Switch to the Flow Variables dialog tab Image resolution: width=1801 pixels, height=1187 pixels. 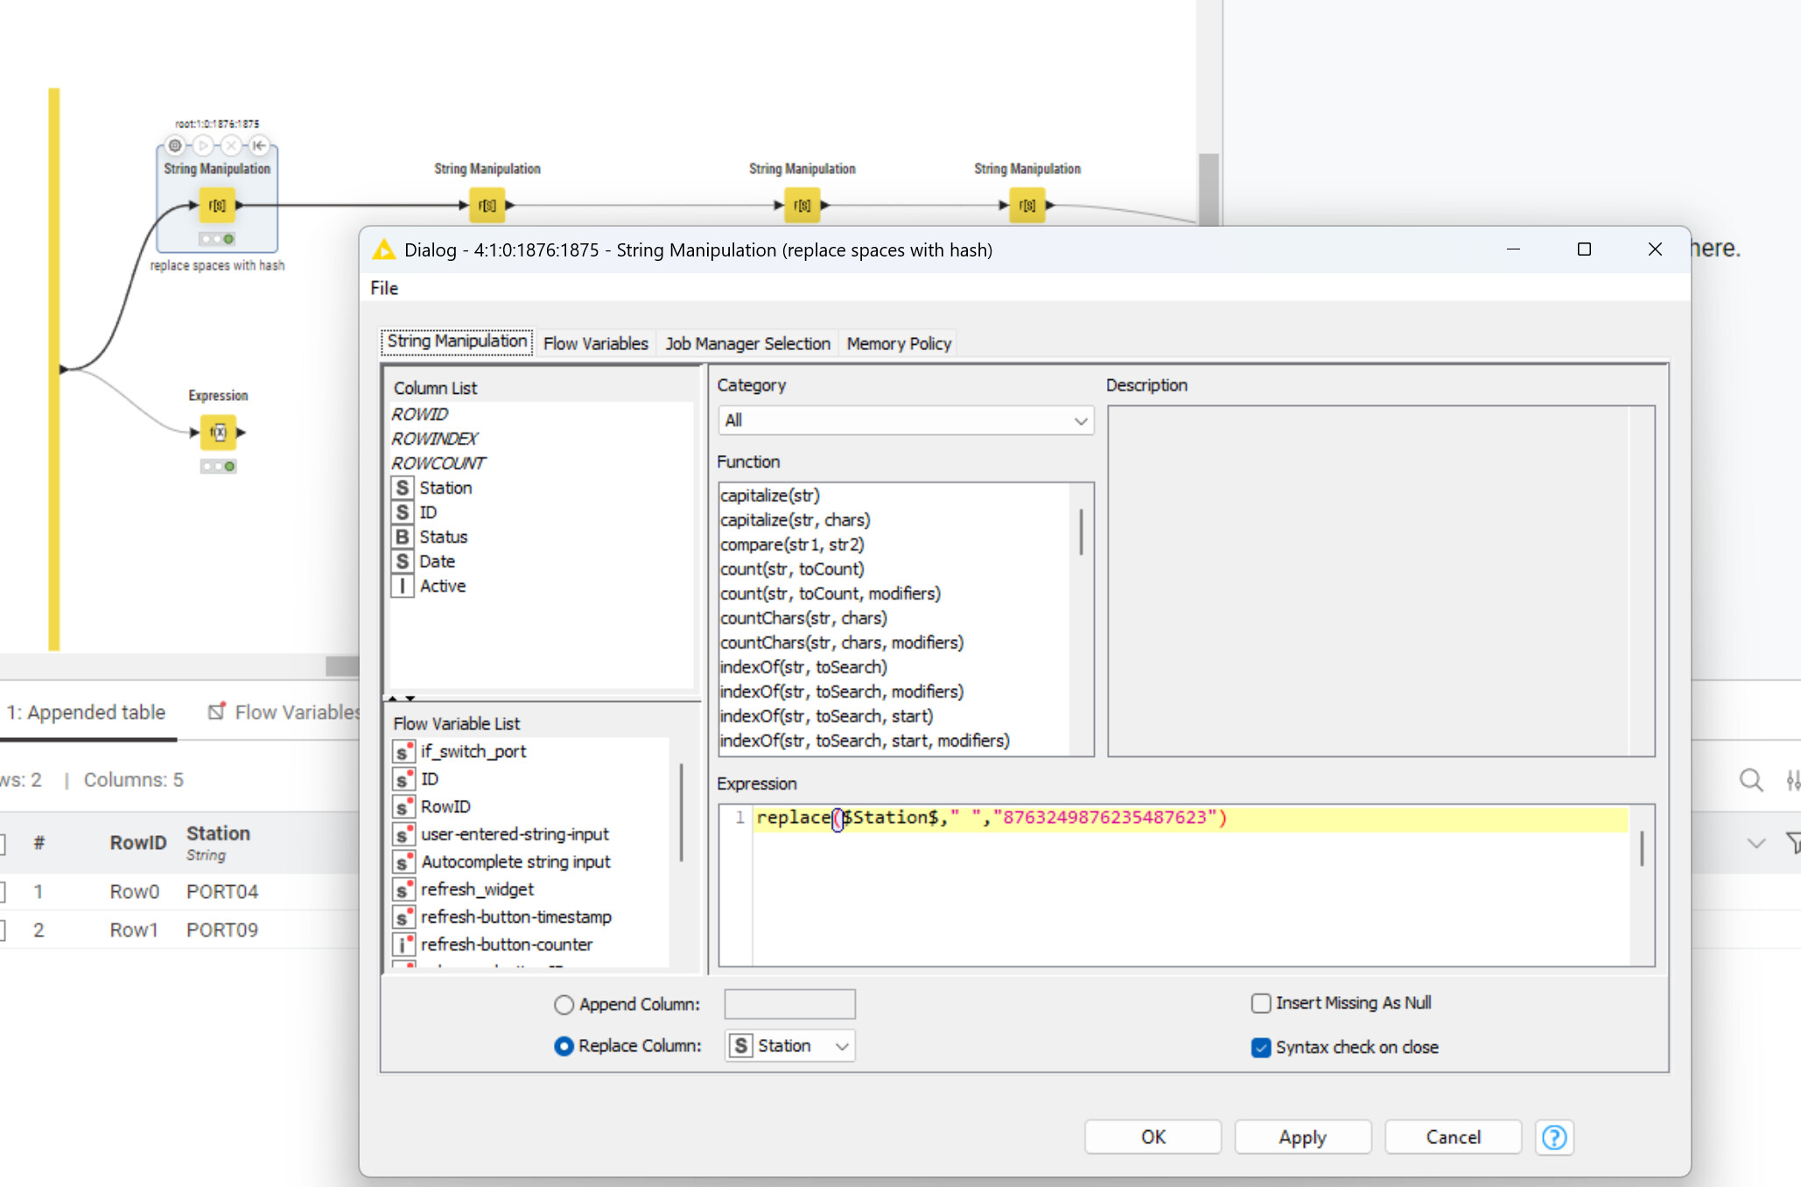(x=595, y=344)
